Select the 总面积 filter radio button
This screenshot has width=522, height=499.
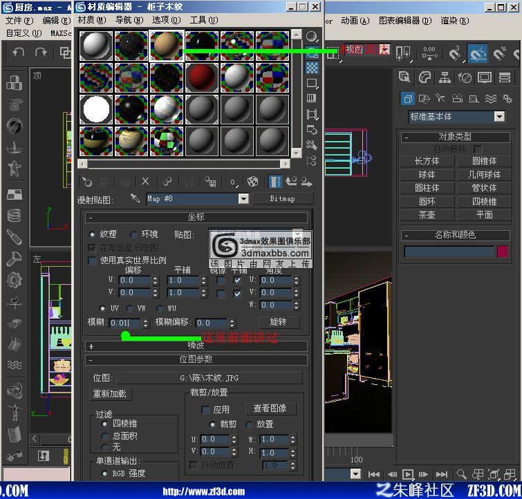click(104, 435)
